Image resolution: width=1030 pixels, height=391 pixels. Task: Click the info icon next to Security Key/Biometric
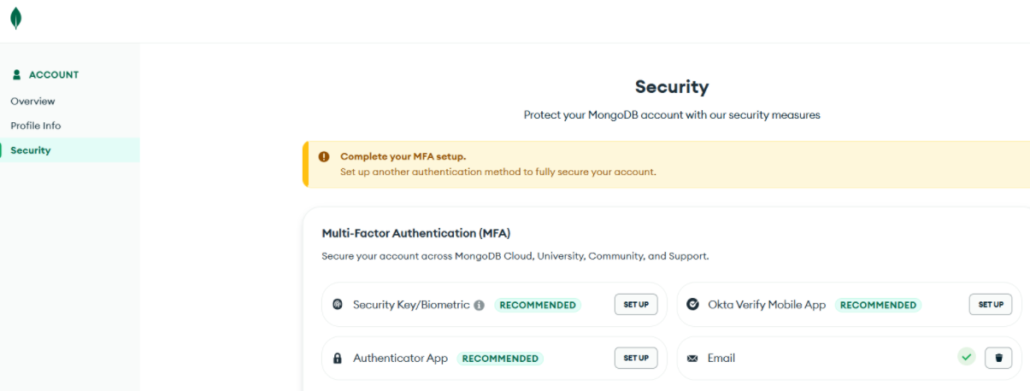pyautogui.click(x=480, y=305)
